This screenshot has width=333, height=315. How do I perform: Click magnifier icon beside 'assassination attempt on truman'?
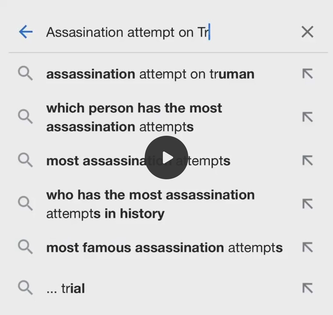pos(25,74)
